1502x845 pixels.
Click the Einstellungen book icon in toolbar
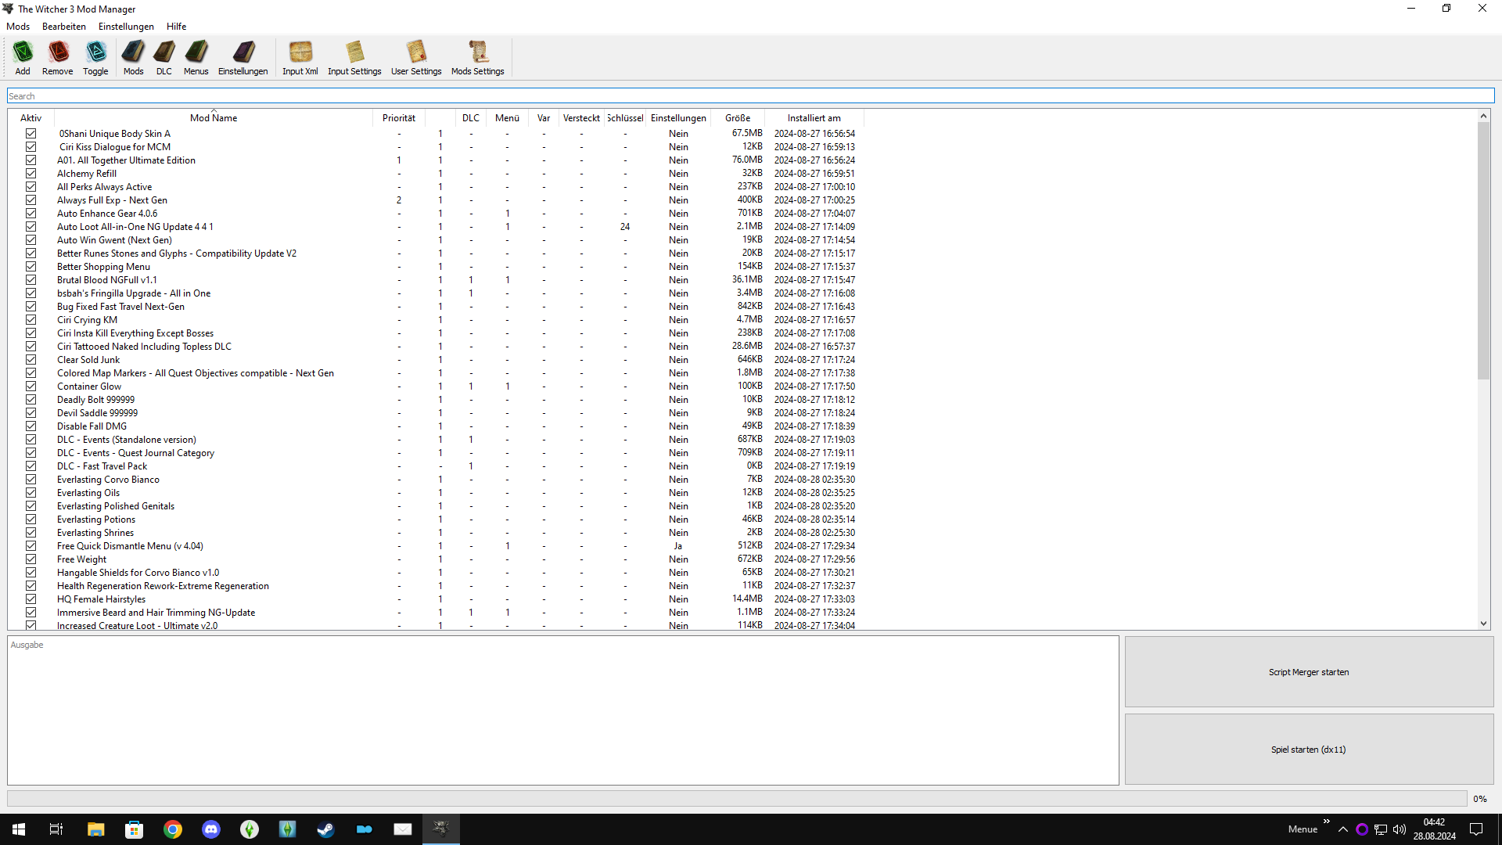pos(243,58)
